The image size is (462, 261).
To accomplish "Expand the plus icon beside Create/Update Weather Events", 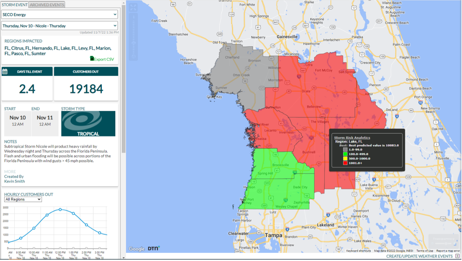I will [457, 256].
